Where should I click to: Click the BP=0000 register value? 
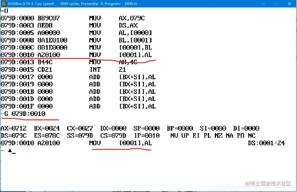pos(180,128)
